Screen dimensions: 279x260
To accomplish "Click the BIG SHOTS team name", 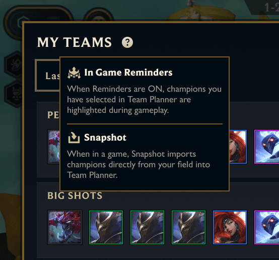I will 75,196.
